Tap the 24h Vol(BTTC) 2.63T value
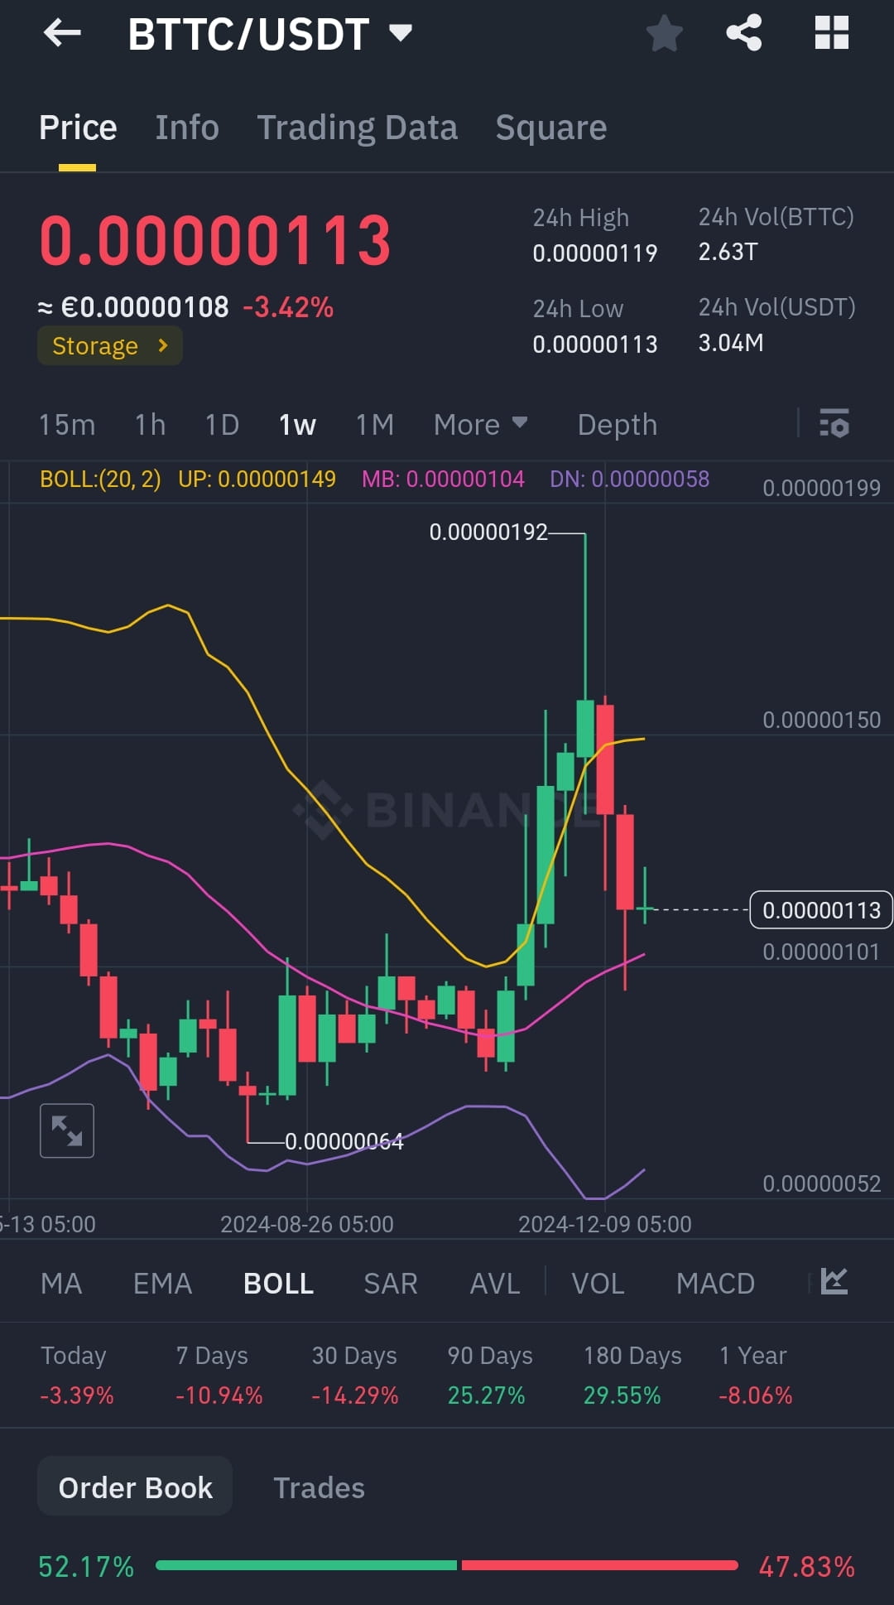Image resolution: width=894 pixels, height=1605 pixels. [728, 252]
